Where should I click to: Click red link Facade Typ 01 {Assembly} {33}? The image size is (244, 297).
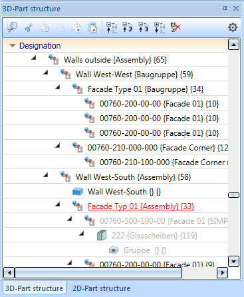141,206
